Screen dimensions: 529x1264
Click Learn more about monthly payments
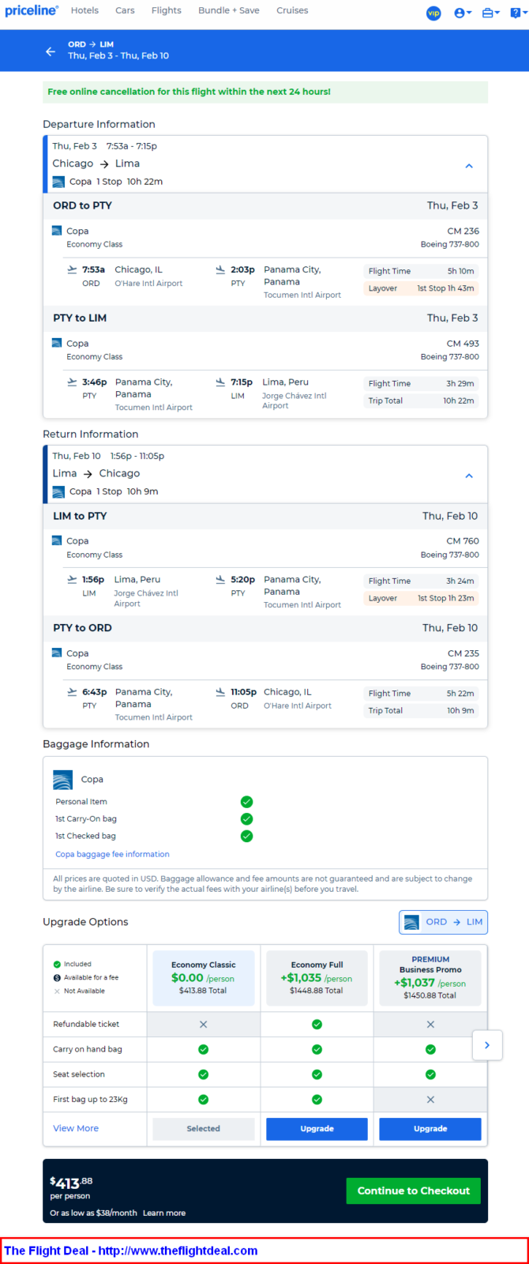[164, 1213]
